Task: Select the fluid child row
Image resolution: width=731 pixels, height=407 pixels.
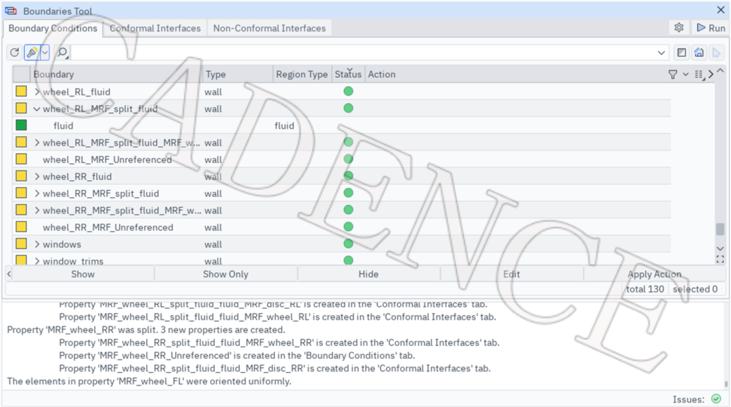Action: point(64,125)
